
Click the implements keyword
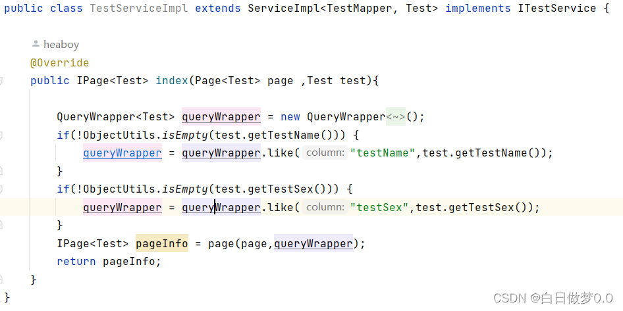pyautogui.click(x=478, y=9)
